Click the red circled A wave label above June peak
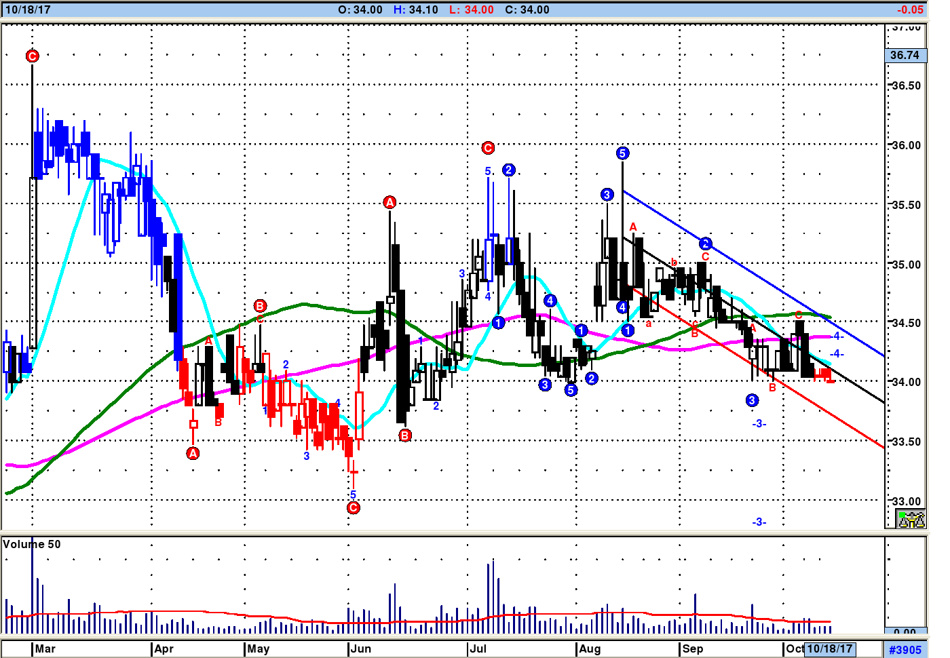Viewport: 950px width, 658px height. click(389, 202)
